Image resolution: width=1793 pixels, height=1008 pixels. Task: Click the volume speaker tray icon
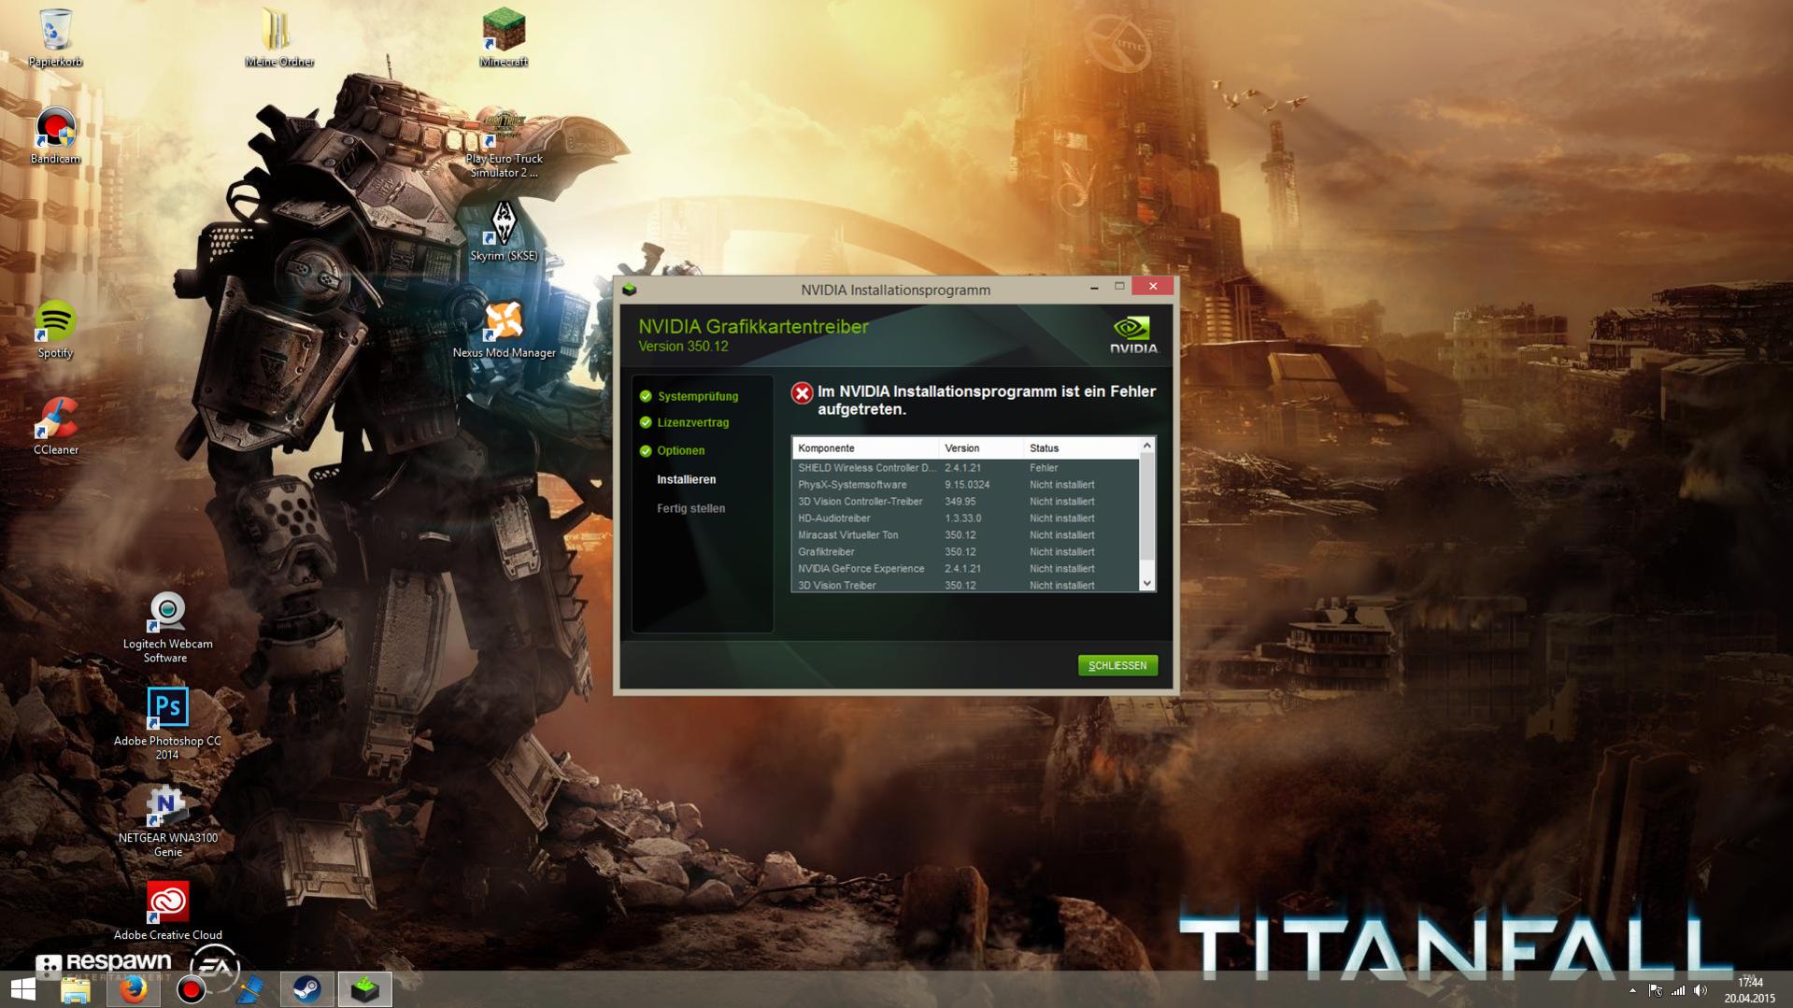[1701, 990]
